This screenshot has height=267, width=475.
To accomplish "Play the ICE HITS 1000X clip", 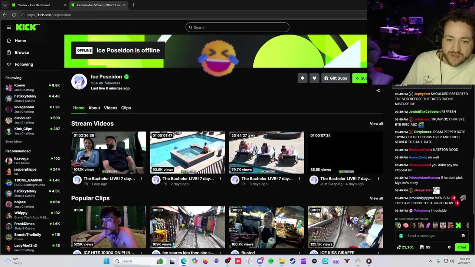I will tap(109, 227).
